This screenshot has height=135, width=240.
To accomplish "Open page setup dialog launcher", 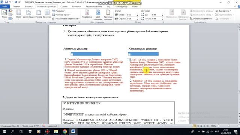I will pyautogui.click(x=79, y=22).
